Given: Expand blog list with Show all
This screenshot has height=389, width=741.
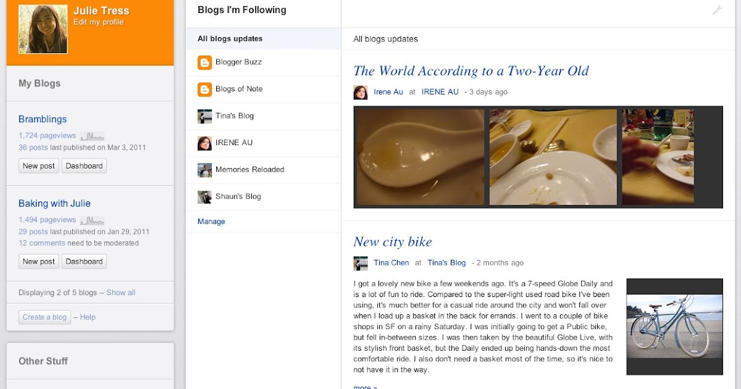Looking at the screenshot, I should tap(120, 293).
